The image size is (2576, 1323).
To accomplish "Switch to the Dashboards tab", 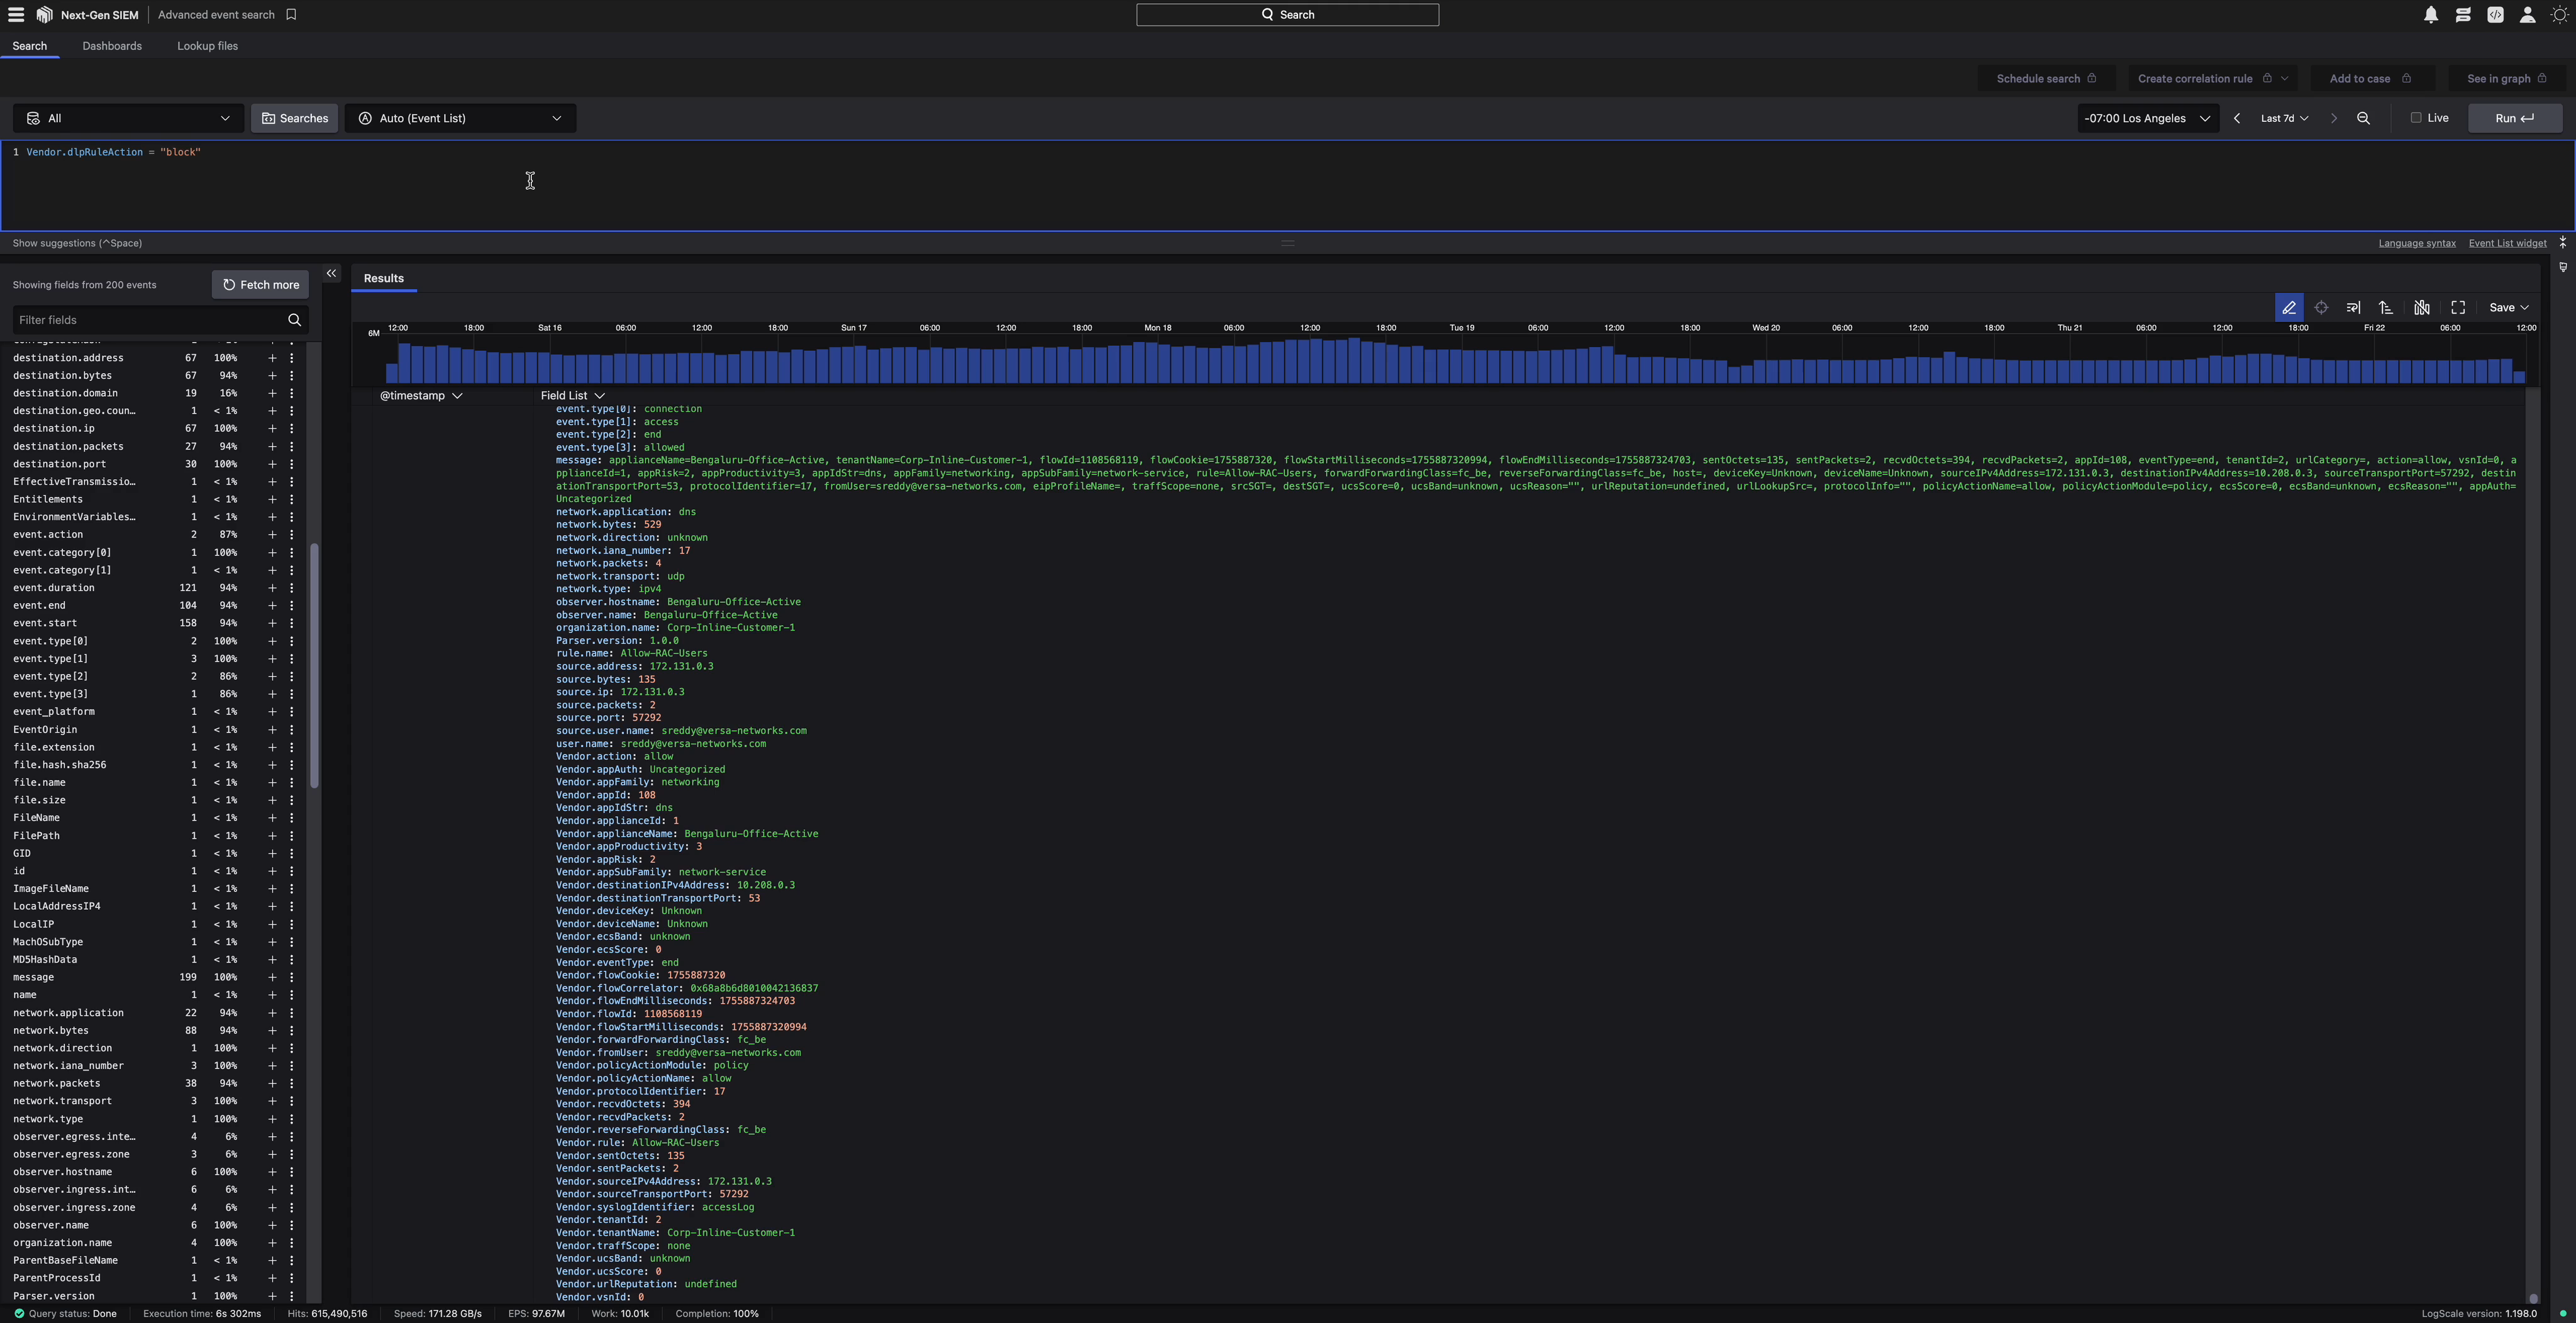I will (x=112, y=46).
